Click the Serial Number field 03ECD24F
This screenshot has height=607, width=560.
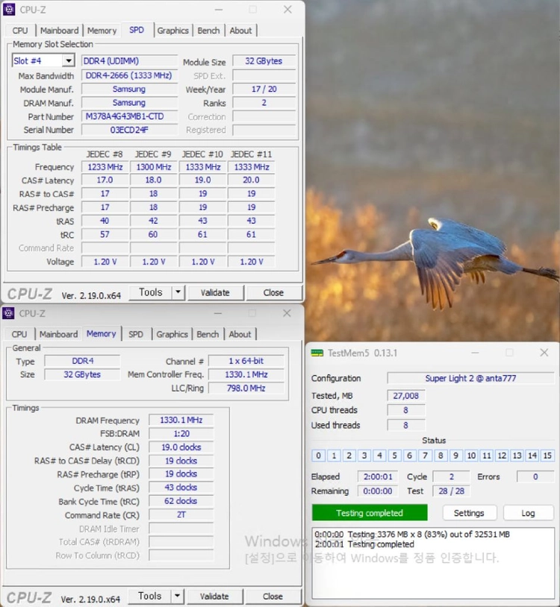(x=129, y=130)
